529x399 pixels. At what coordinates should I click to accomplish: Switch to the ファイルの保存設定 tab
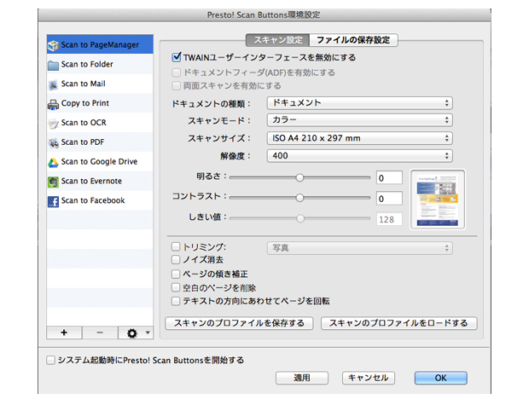[353, 40]
